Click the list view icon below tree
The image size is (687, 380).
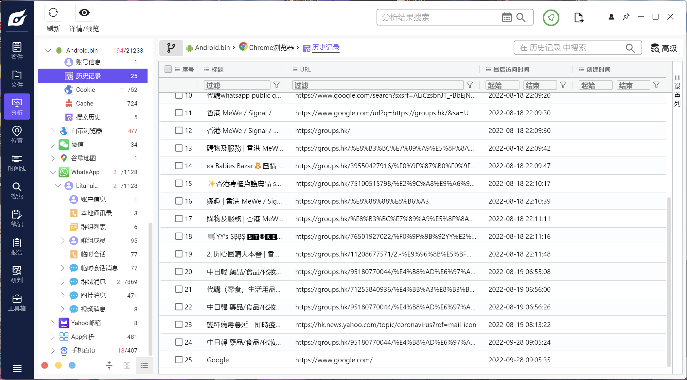pos(144,366)
